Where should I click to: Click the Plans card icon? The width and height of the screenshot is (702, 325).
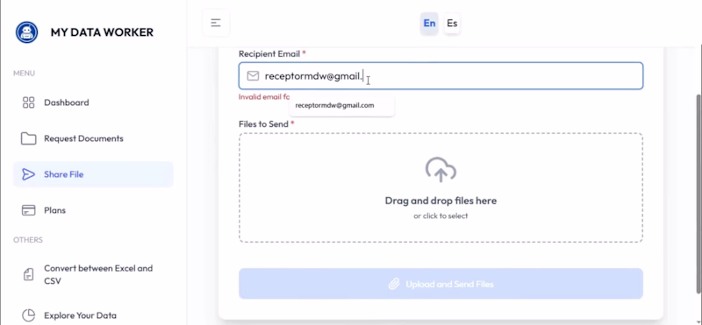[x=28, y=210]
